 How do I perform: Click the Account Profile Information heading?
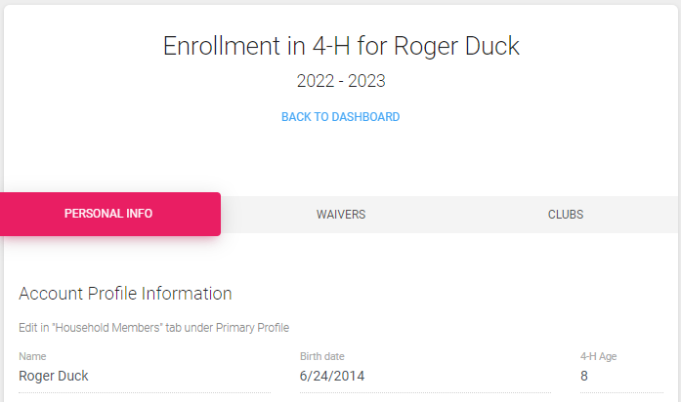[x=125, y=294]
